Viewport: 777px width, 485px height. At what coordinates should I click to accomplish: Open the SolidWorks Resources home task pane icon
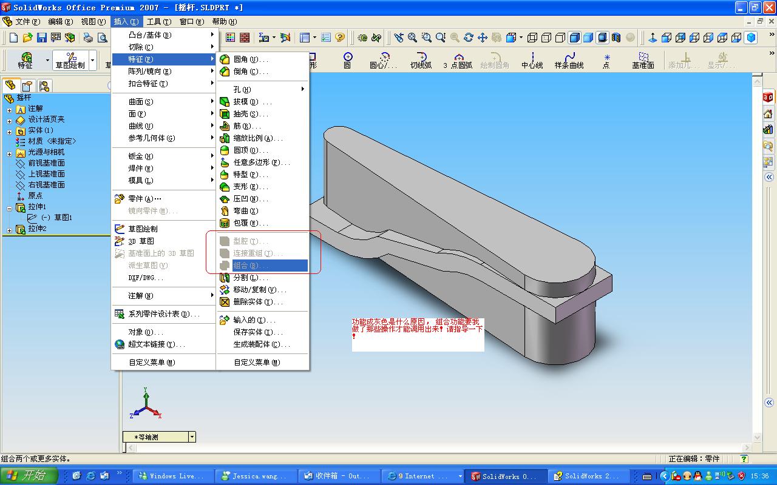click(x=768, y=113)
